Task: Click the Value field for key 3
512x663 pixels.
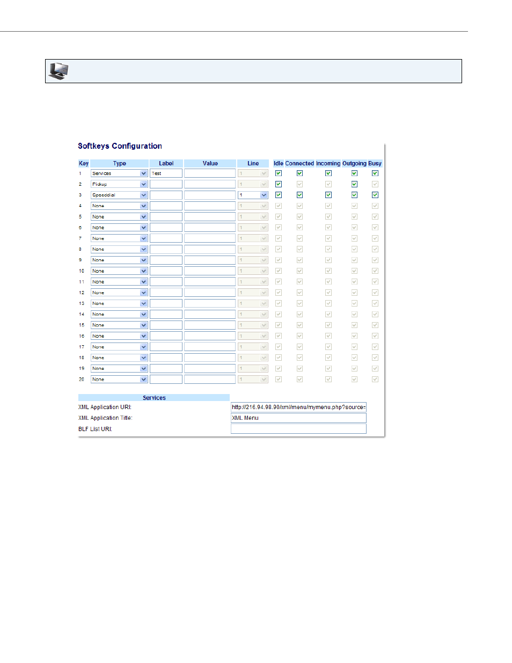Action: coord(210,195)
